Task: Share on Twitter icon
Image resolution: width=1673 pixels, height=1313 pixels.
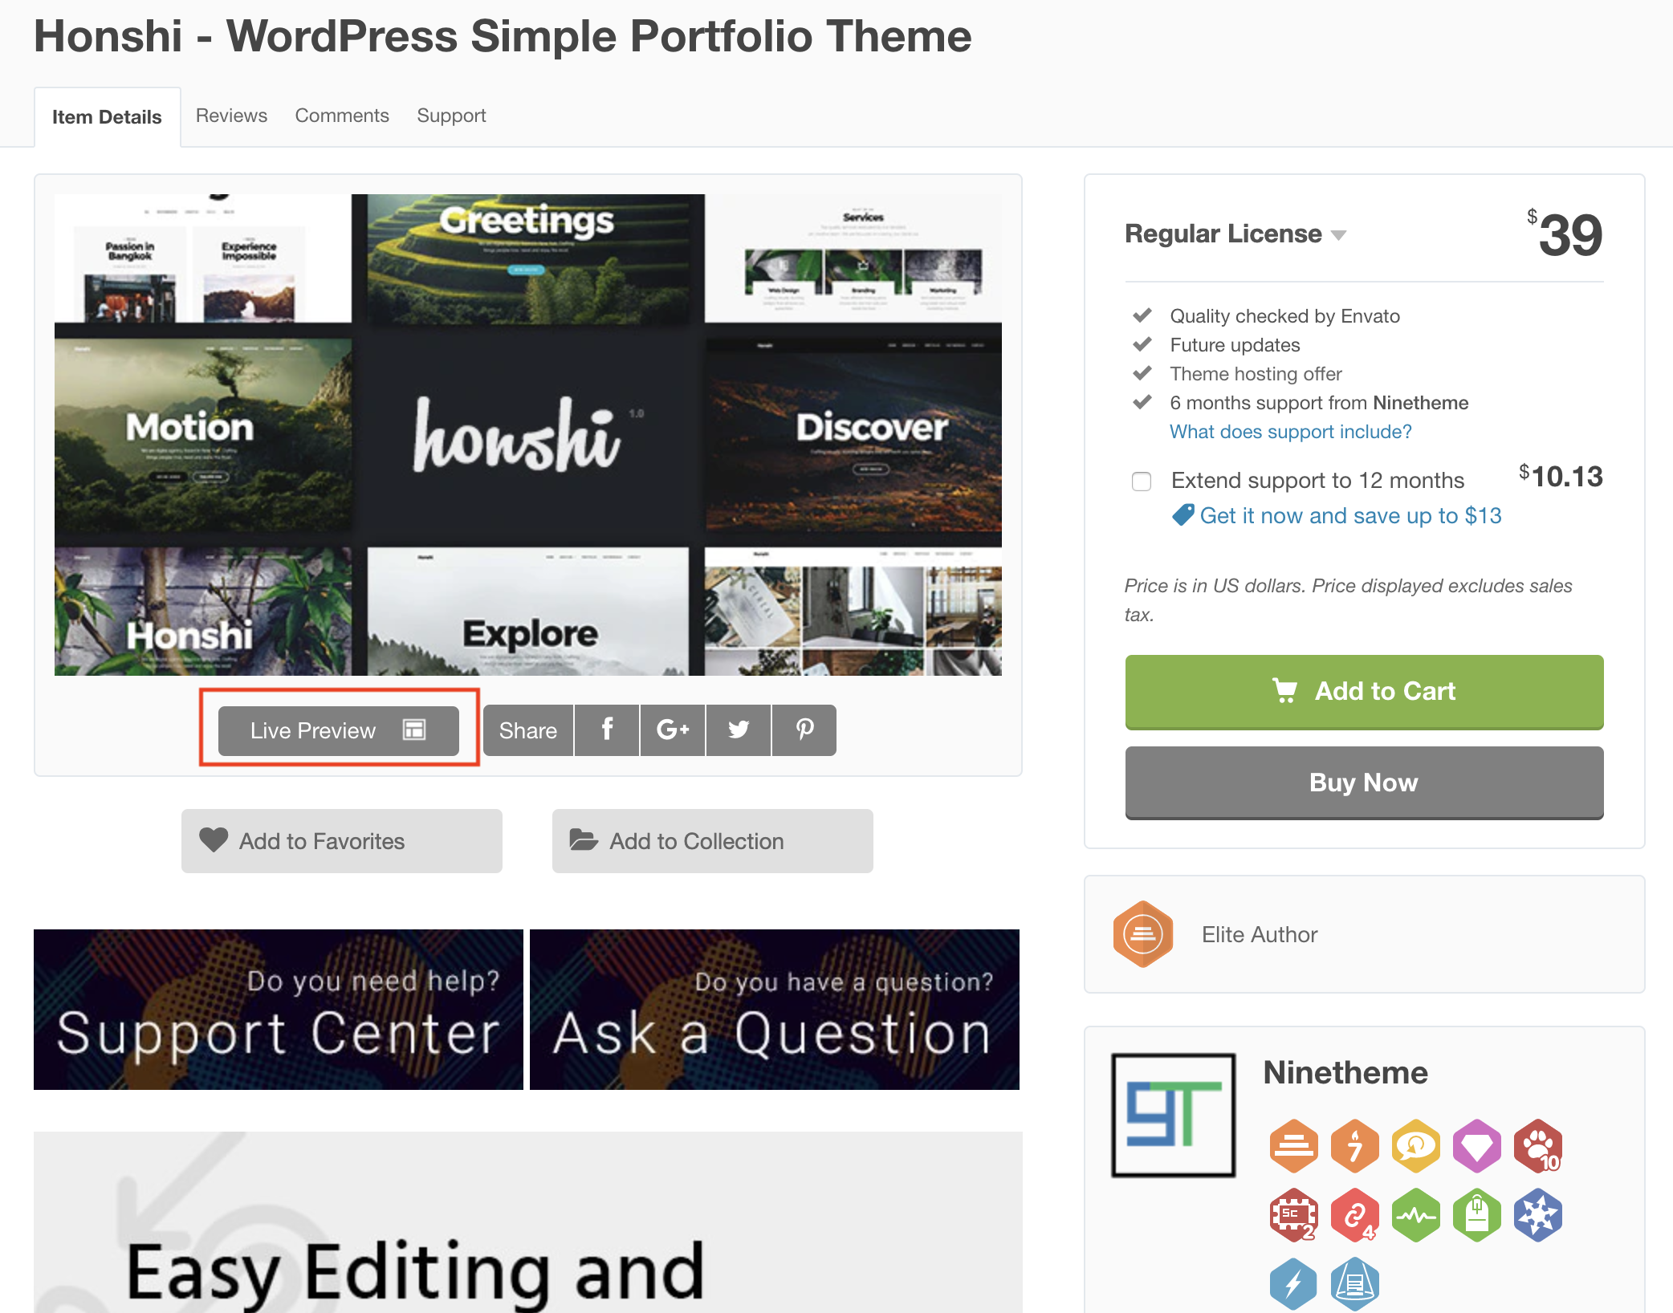Action: pyautogui.click(x=739, y=730)
